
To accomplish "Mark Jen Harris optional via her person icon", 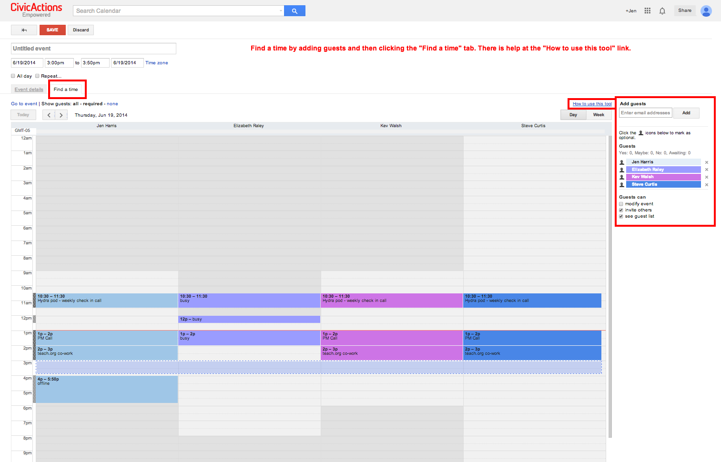I will [x=621, y=162].
